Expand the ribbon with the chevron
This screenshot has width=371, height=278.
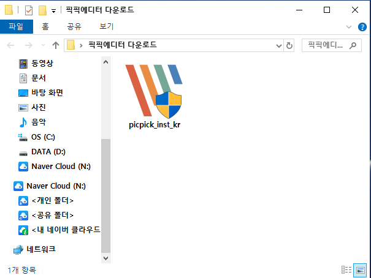point(349,27)
